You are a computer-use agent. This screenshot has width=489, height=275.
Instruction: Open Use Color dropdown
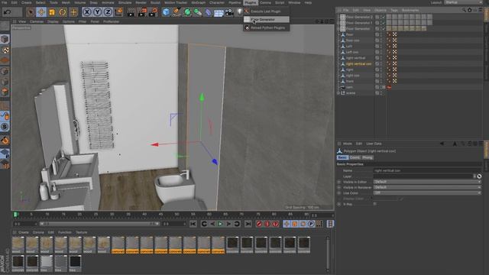[x=427, y=193]
